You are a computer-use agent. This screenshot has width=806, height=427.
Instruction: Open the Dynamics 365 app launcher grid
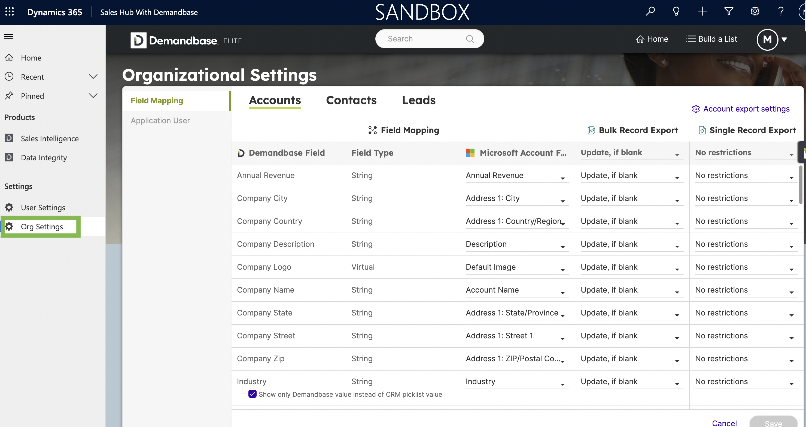9,12
